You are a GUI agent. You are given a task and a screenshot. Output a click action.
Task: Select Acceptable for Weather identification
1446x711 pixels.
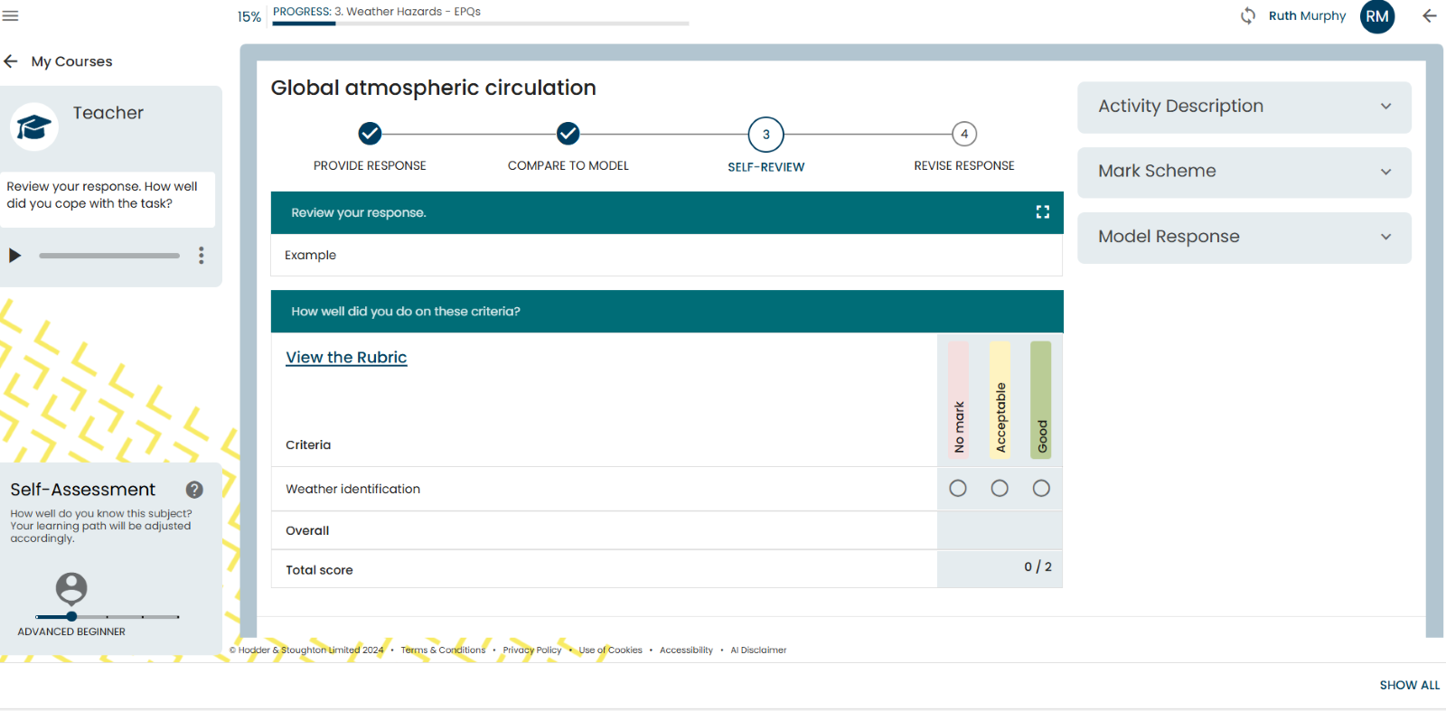coord(1000,489)
